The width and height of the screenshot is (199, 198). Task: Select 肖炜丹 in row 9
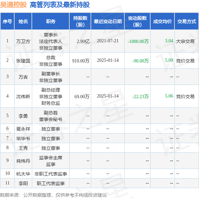click(x=23, y=161)
